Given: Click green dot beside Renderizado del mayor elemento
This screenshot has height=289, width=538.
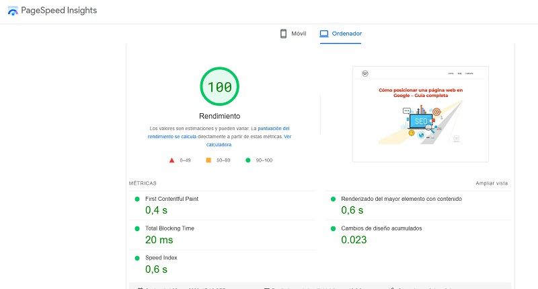Looking at the screenshot, I should point(333,199).
